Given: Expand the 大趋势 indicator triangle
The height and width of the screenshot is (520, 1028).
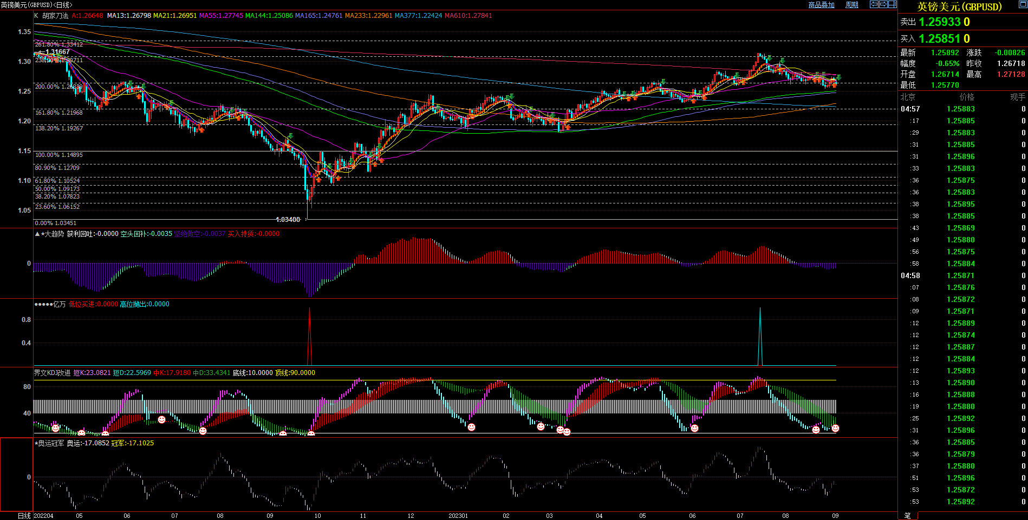Looking at the screenshot, I should (37, 234).
